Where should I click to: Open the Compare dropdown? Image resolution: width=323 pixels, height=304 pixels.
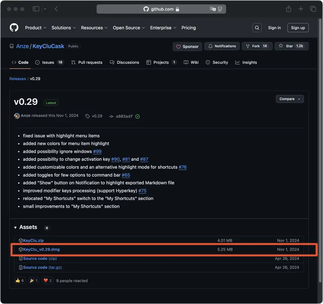pyautogui.click(x=289, y=99)
